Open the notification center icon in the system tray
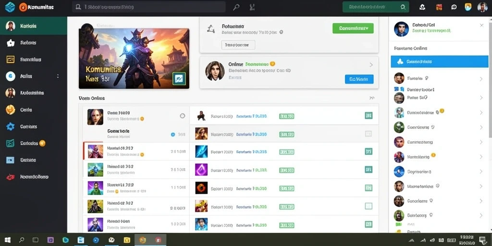The width and height of the screenshot is (492, 246). pyautogui.click(x=482, y=240)
